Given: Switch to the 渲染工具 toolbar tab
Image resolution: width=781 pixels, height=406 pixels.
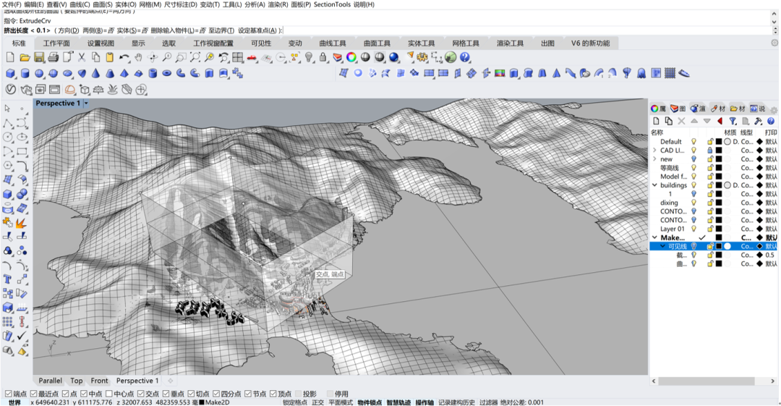Looking at the screenshot, I should [510, 43].
